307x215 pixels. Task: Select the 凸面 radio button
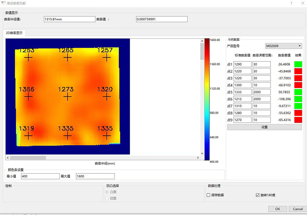click(x=107, y=192)
